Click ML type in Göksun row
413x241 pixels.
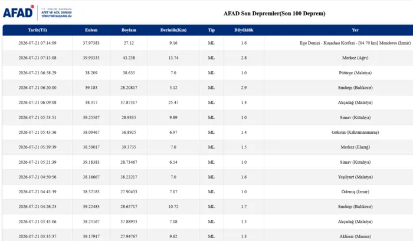point(211,132)
